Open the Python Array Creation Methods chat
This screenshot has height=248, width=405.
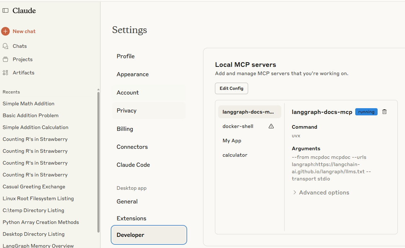(x=41, y=222)
